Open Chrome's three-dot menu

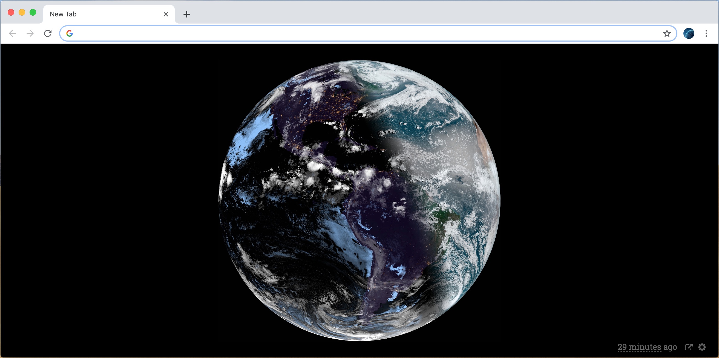point(706,33)
